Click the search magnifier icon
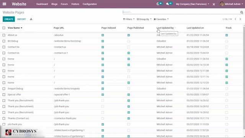Image resolution: width=245 pixels, height=138 pixels. click(242, 12)
